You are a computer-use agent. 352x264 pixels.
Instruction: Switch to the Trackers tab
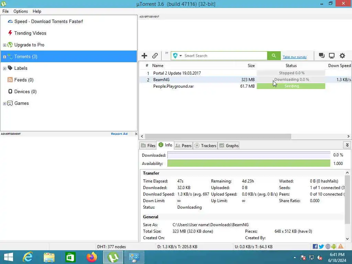point(205,145)
